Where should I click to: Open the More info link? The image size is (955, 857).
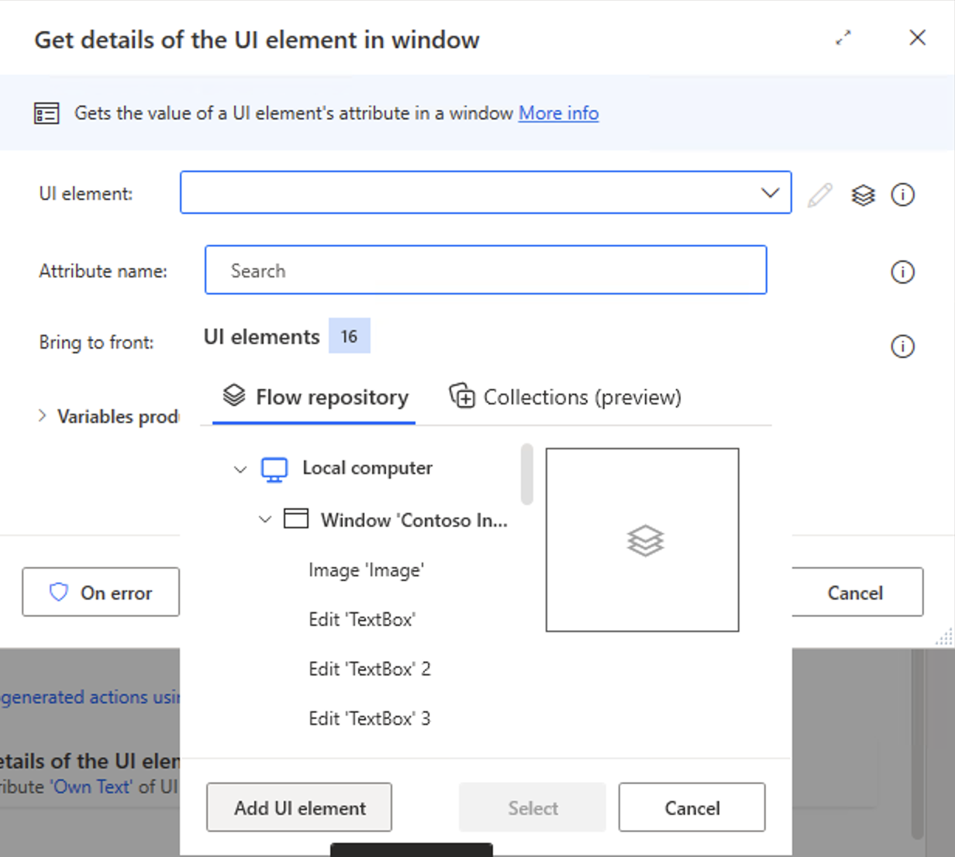click(558, 113)
